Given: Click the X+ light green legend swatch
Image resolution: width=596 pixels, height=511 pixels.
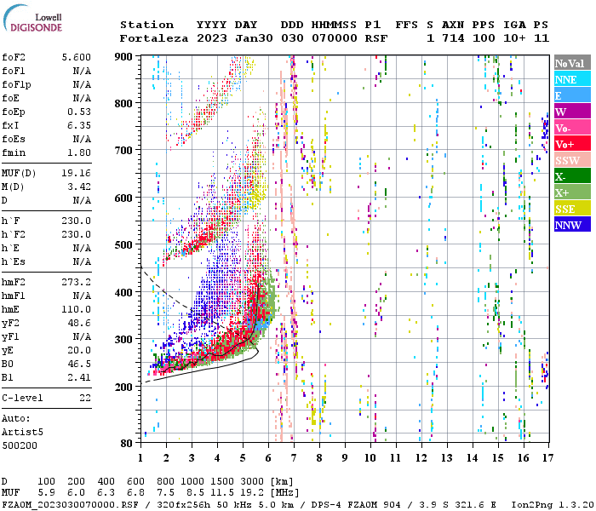Looking at the screenshot, I should coord(572,192).
